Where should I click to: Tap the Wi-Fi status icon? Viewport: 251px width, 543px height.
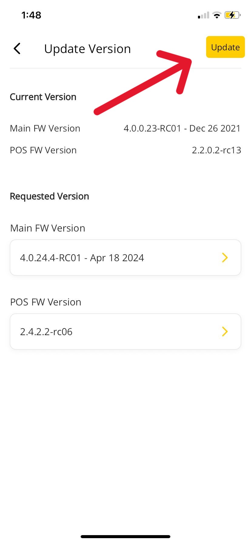tap(217, 15)
